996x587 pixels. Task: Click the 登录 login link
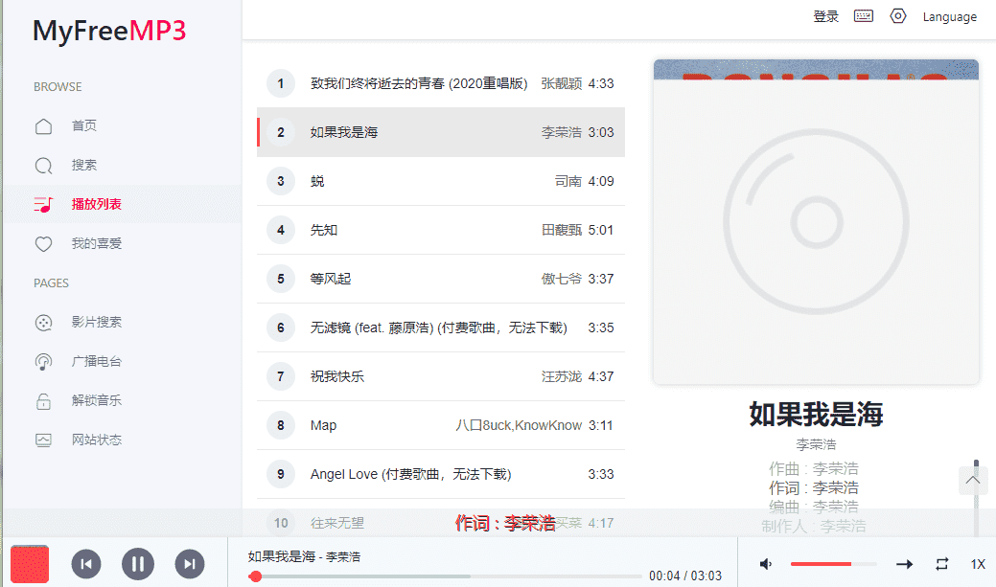[825, 16]
